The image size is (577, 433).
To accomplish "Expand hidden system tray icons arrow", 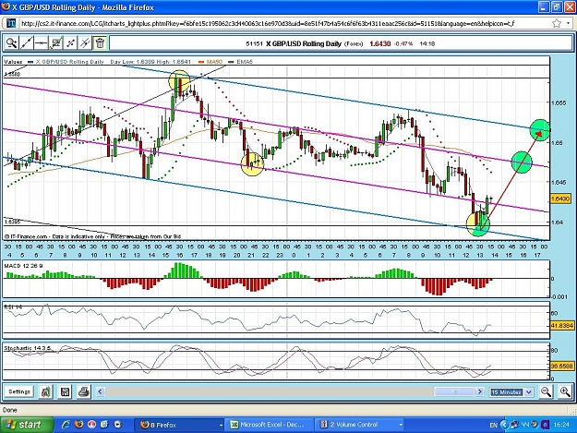I will coord(504,426).
